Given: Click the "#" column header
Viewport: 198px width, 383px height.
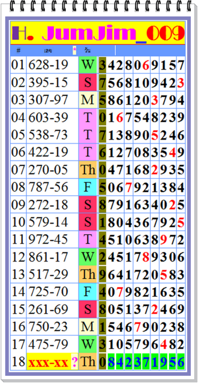Looking at the screenshot, I should (18, 51).
